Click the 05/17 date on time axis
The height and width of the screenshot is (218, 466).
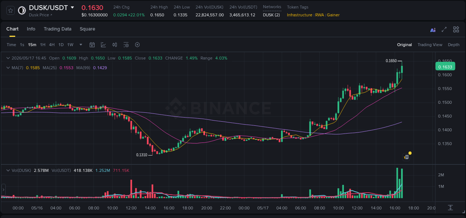coord(263,208)
